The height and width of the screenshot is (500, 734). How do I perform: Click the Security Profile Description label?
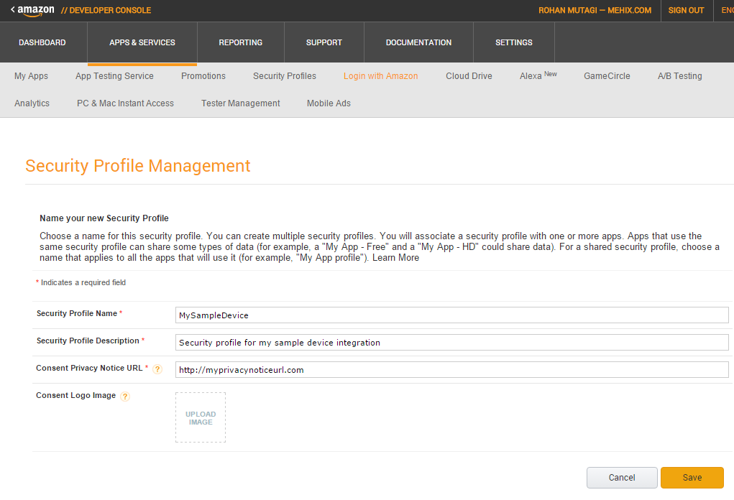(88, 341)
